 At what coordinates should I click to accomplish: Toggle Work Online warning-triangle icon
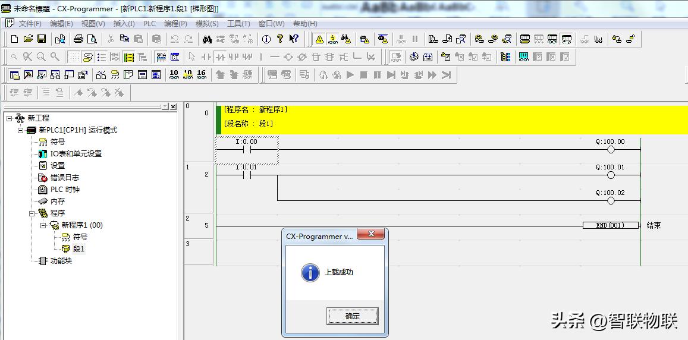coord(319,39)
